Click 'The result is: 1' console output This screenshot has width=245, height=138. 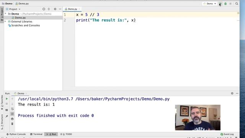(x=36, y=104)
